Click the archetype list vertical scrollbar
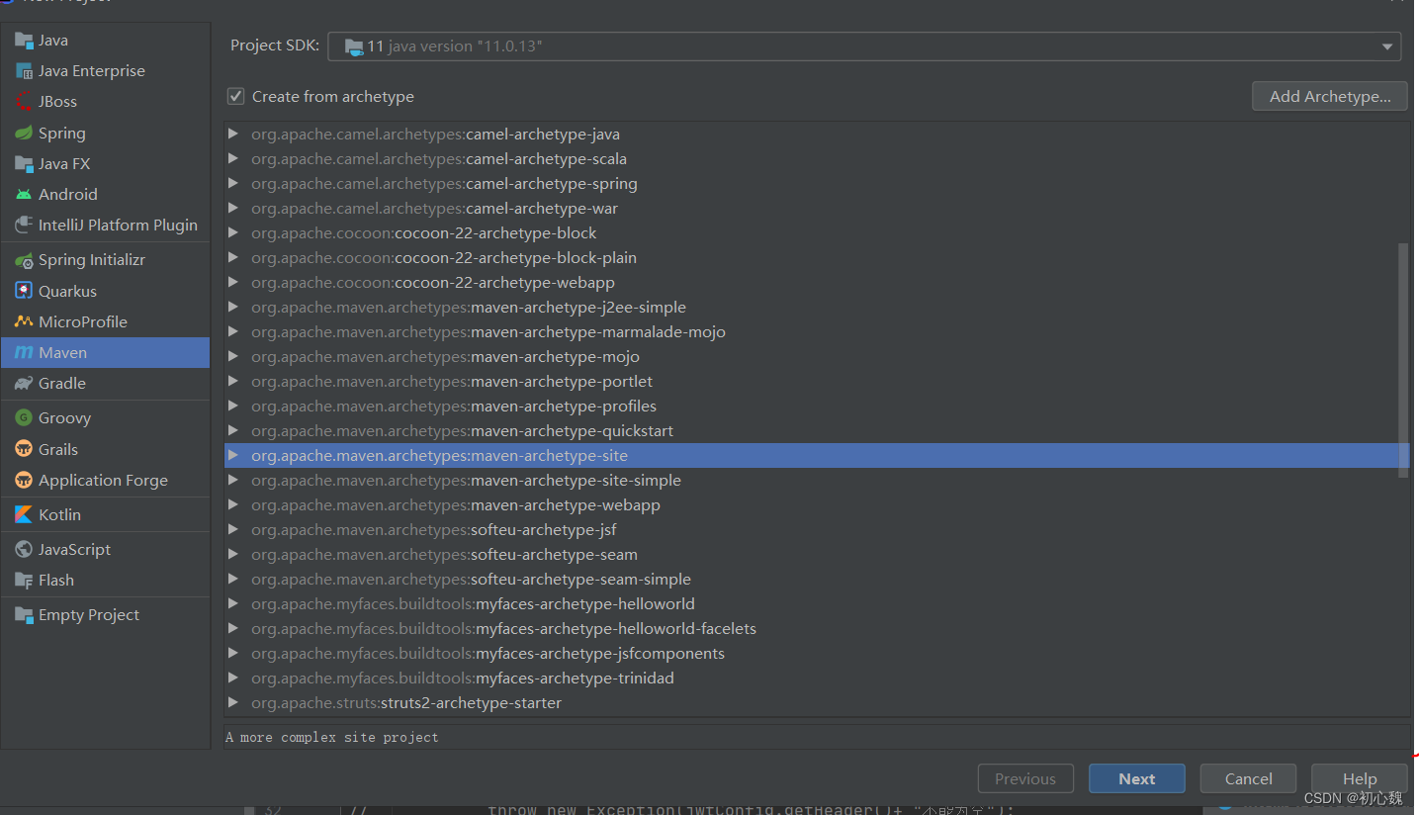This screenshot has height=815, width=1419. (1403, 361)
